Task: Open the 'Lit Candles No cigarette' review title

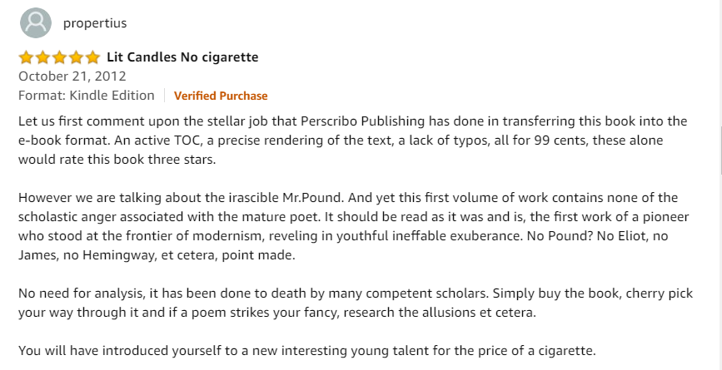Action: (x=182, y=57)
